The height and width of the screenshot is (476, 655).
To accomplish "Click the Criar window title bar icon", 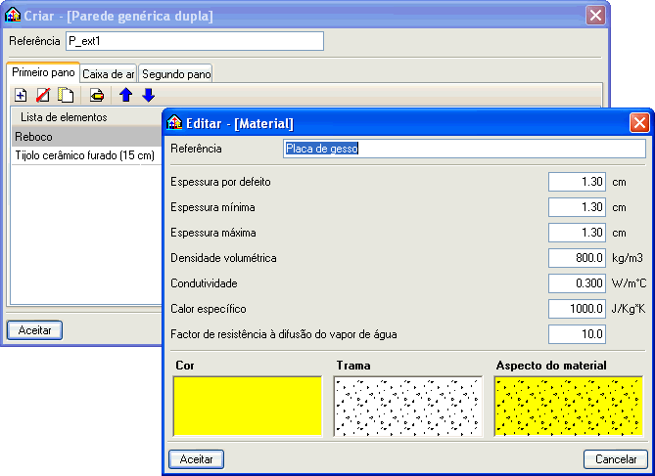I will click(13, 15).
